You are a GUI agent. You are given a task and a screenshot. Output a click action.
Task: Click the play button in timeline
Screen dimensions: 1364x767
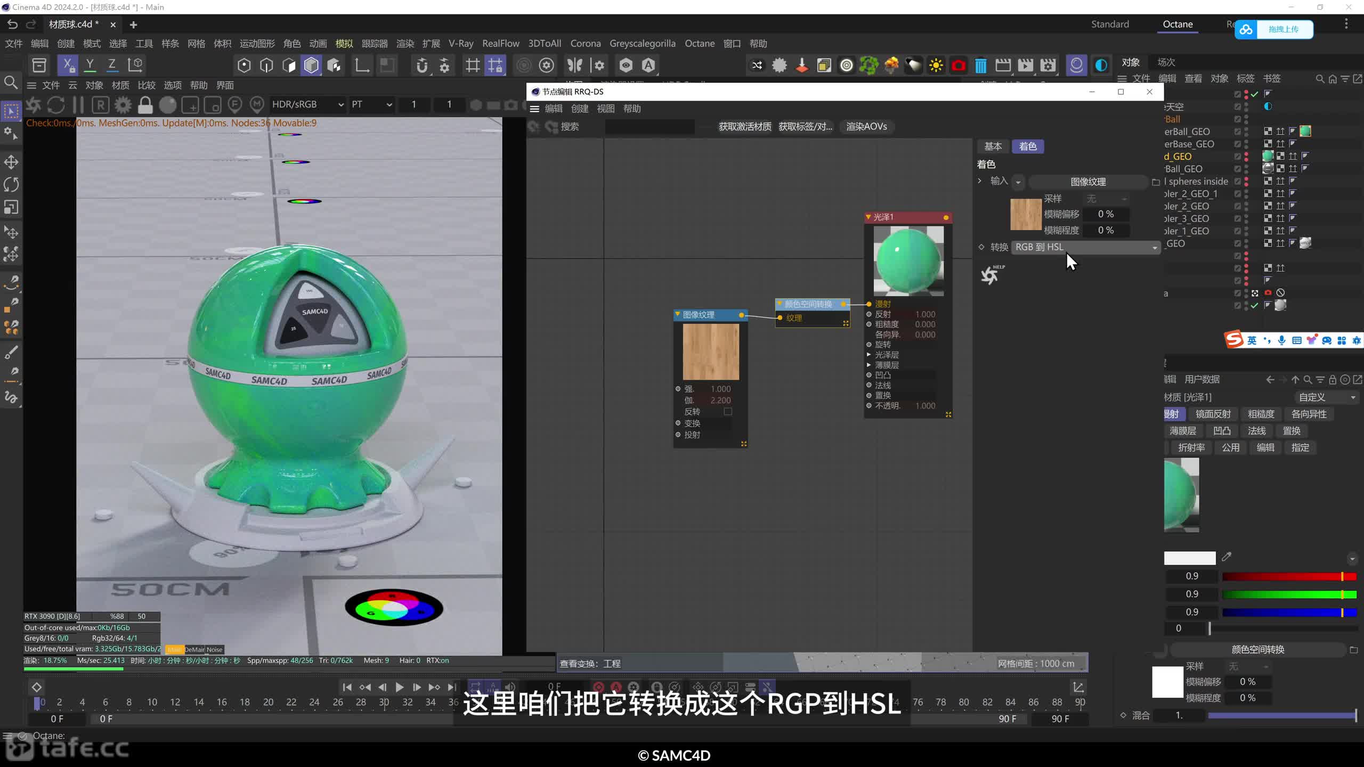point(399,687)
